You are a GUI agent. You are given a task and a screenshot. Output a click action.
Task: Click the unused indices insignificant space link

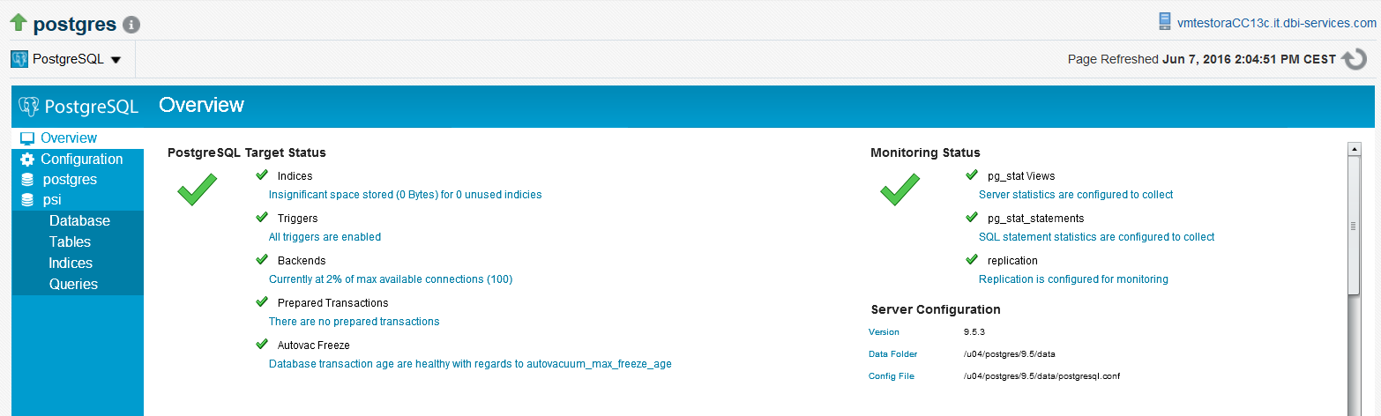pos(405,195)
